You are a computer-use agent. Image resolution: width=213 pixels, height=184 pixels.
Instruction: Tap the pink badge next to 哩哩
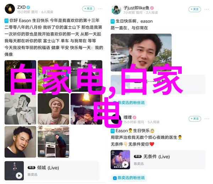pyautogui.click(x=134, y=117)
